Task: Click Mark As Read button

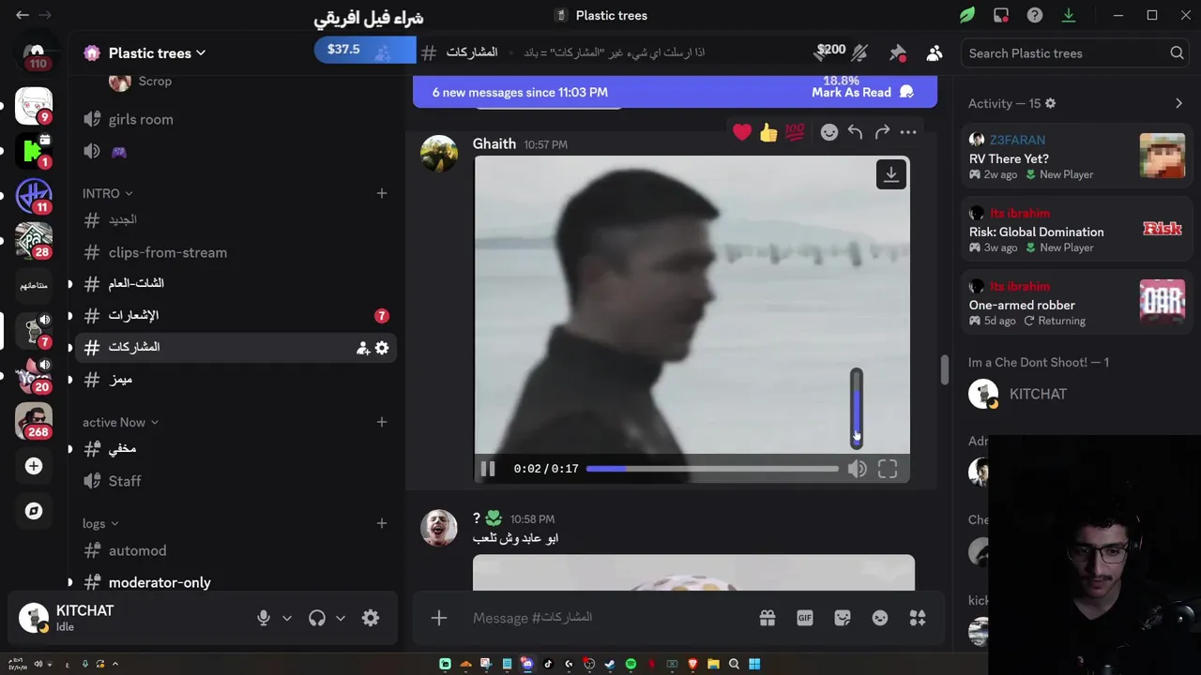Action: click(x=862, y=92)
